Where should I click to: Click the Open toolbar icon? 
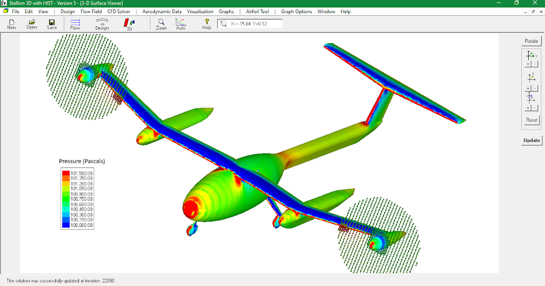31,23
